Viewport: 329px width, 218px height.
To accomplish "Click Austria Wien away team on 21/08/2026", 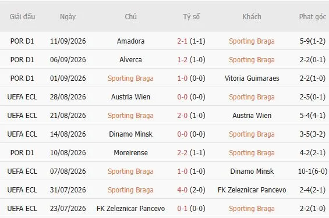I will pyautogui.click(x=252, y=116).
